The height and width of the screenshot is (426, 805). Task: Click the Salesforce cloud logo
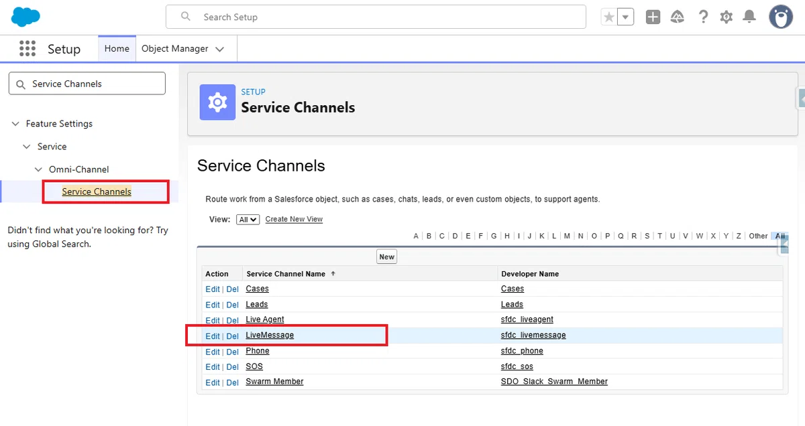tap(25, 17)
